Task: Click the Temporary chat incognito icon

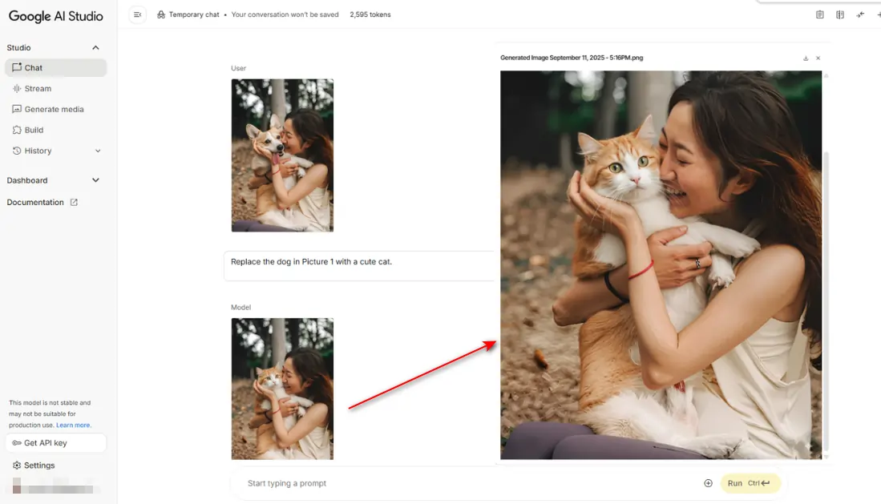Action: tap(161, 14)
